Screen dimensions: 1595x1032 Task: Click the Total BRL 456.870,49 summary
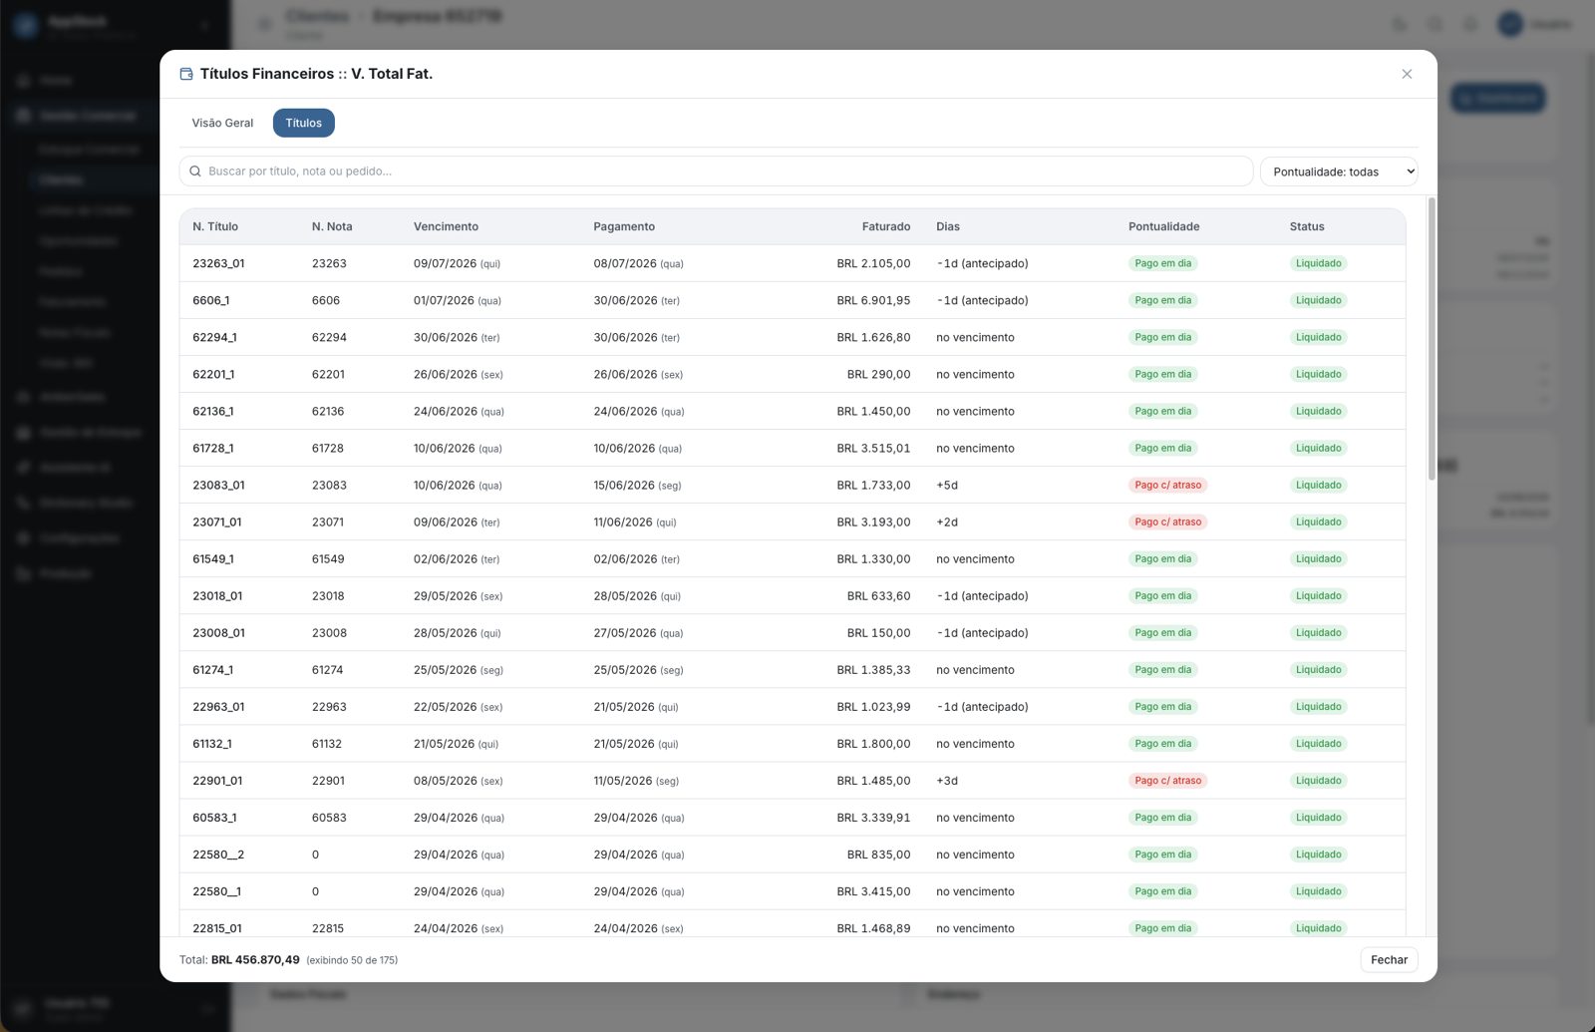tap(239, 959)
